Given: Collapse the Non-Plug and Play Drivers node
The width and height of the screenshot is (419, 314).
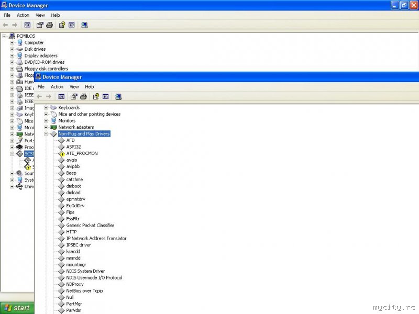Looking at the screenshot, I should 46,134.
